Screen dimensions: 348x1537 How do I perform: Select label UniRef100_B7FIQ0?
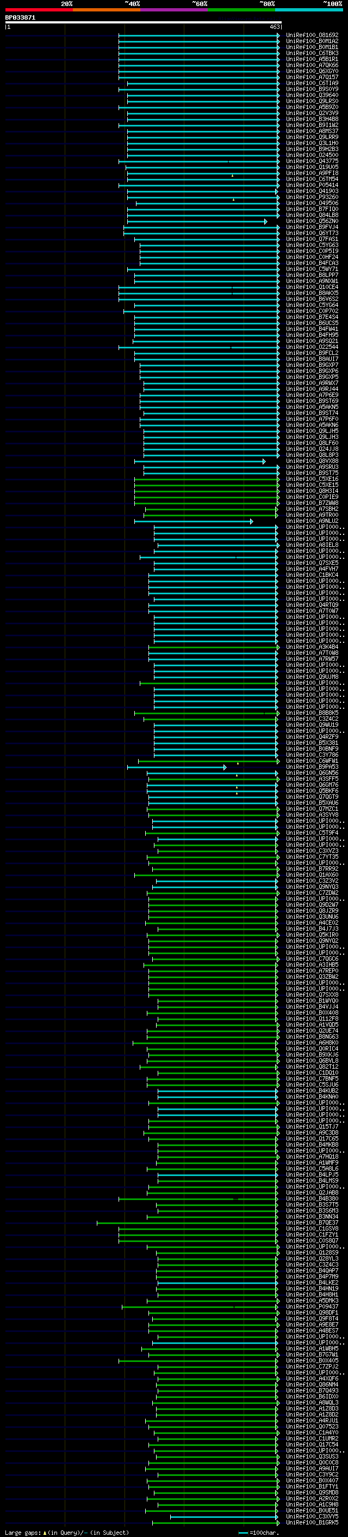[312, 209]
